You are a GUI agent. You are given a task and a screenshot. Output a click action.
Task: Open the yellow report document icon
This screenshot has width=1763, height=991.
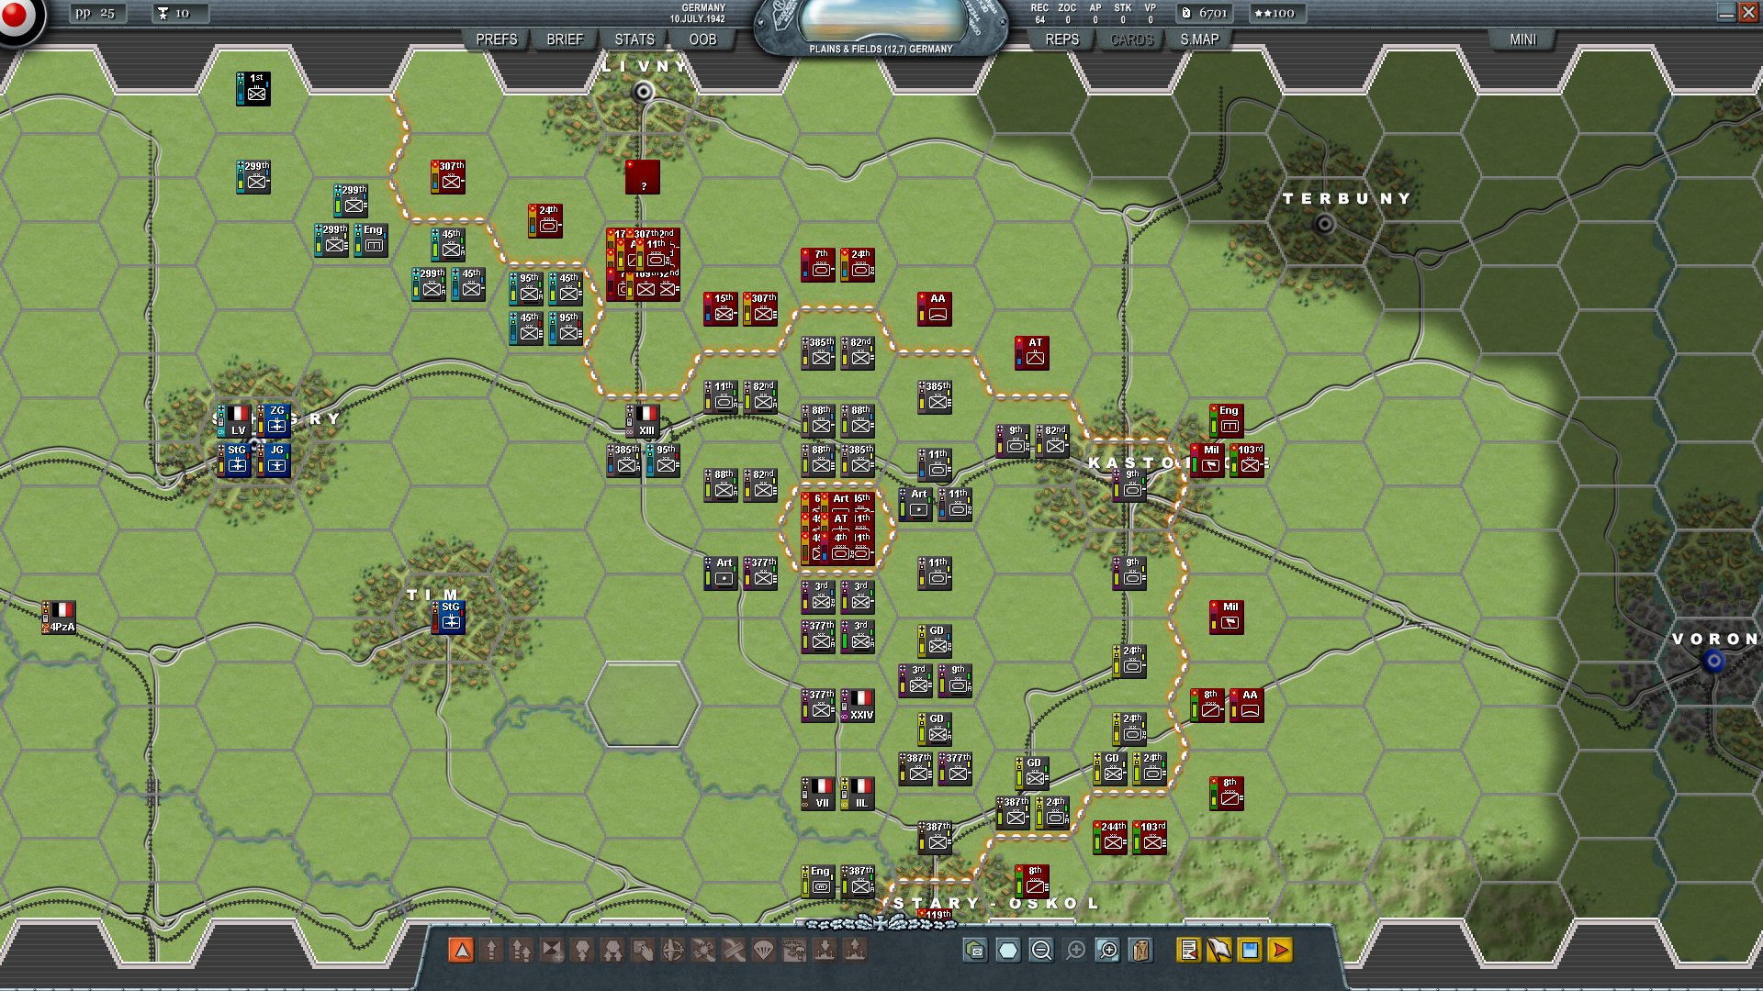[x=1189, y=951]
